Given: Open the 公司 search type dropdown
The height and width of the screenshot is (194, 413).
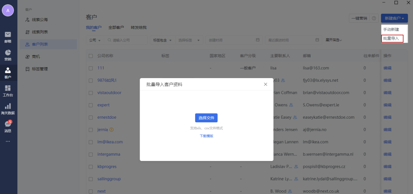Looking at the screenshot, I should (x=94, y=40).
